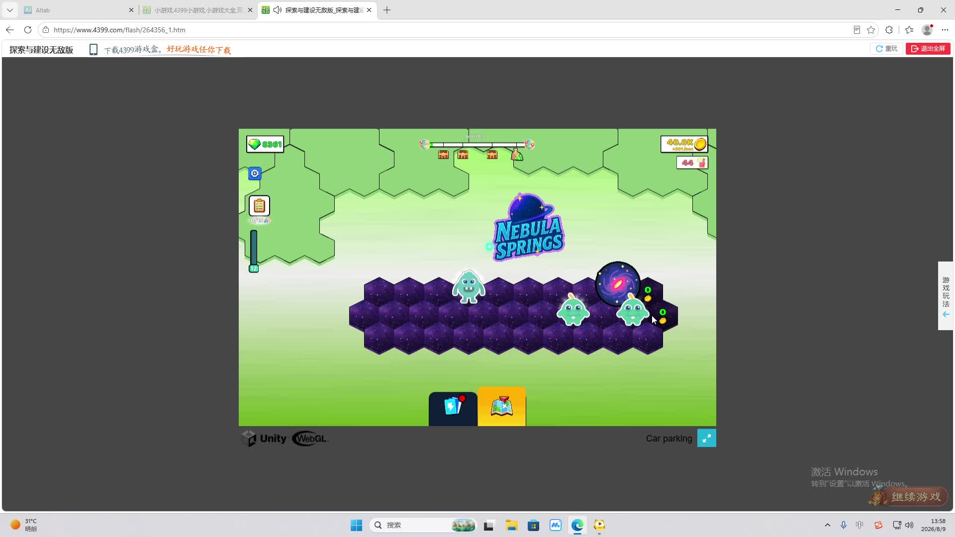Click the 重玩 replay button

[887, 49]
